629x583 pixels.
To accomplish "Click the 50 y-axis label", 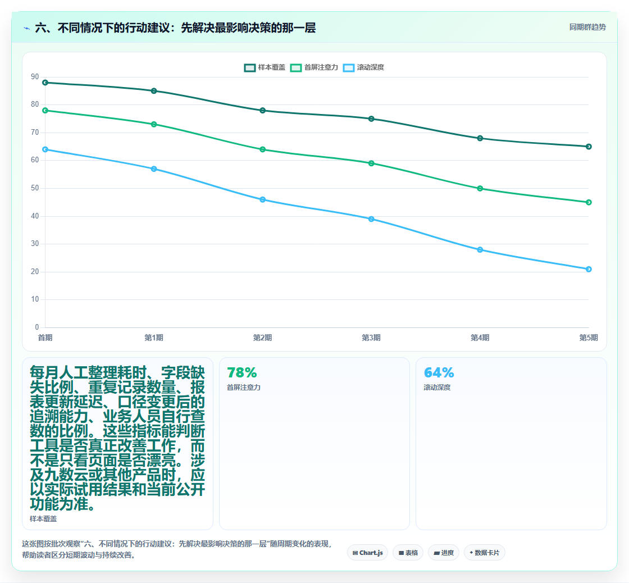I will point(35,188).
